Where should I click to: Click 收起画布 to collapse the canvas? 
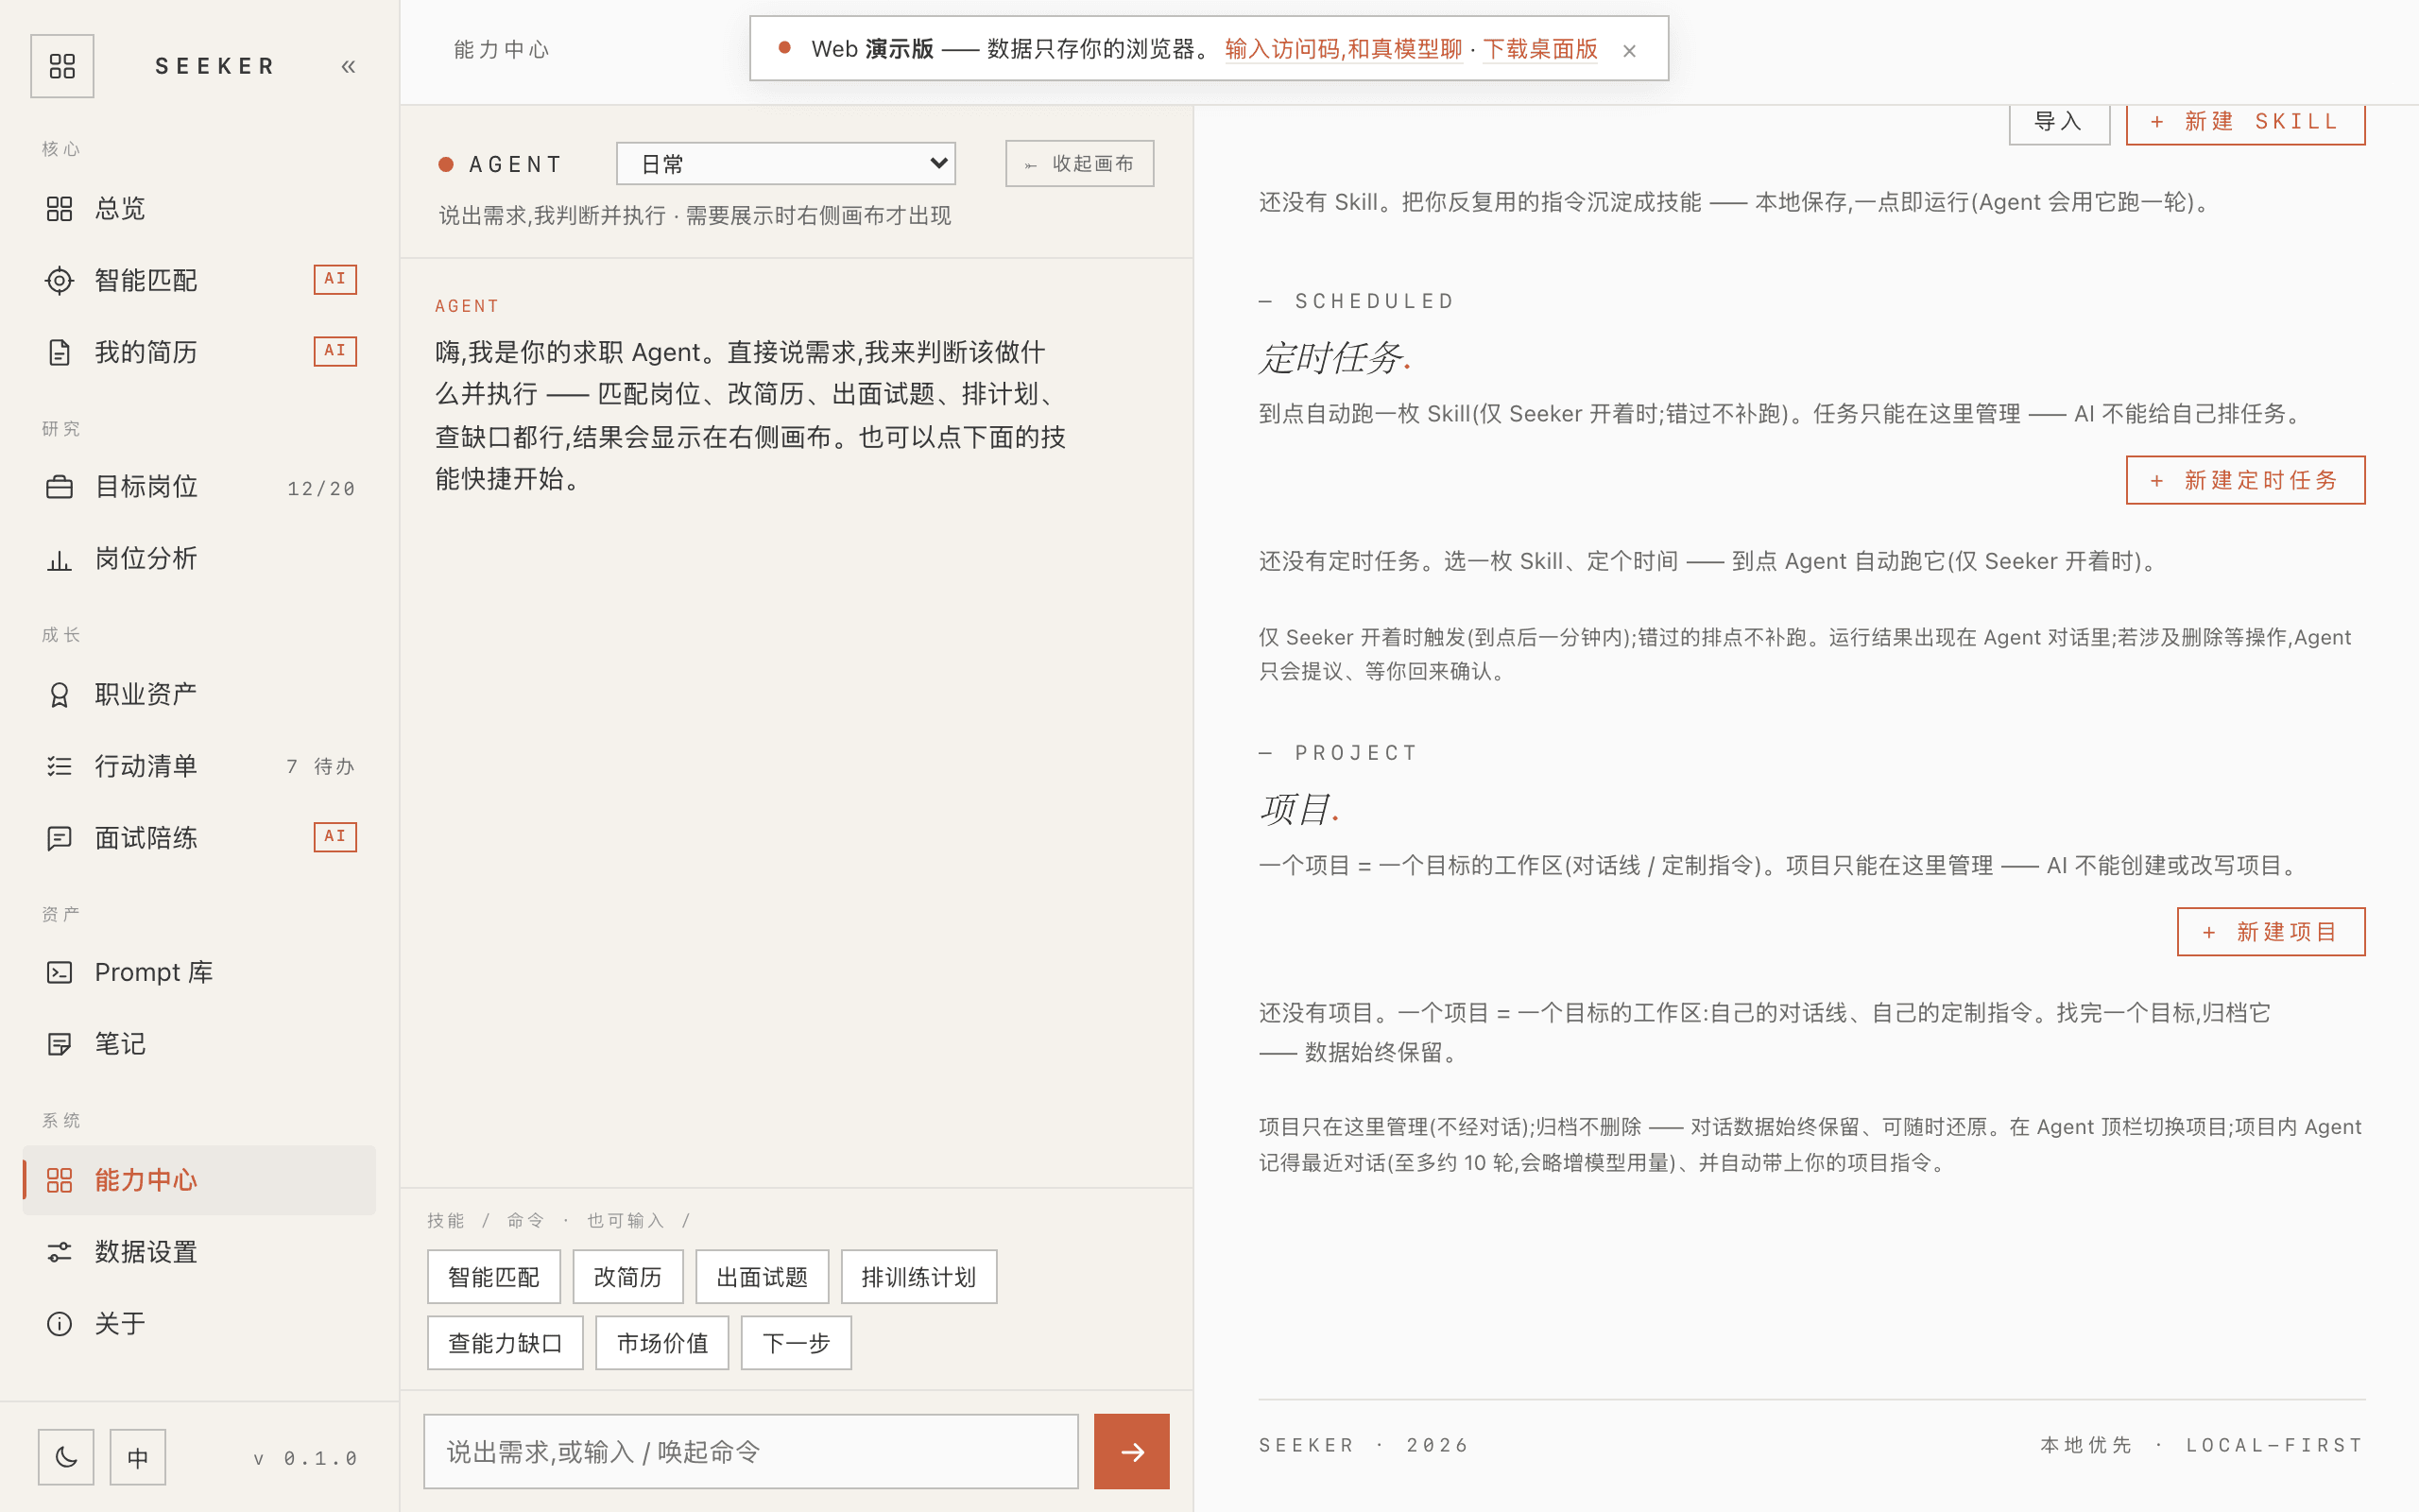click(x=1079, y=163)
